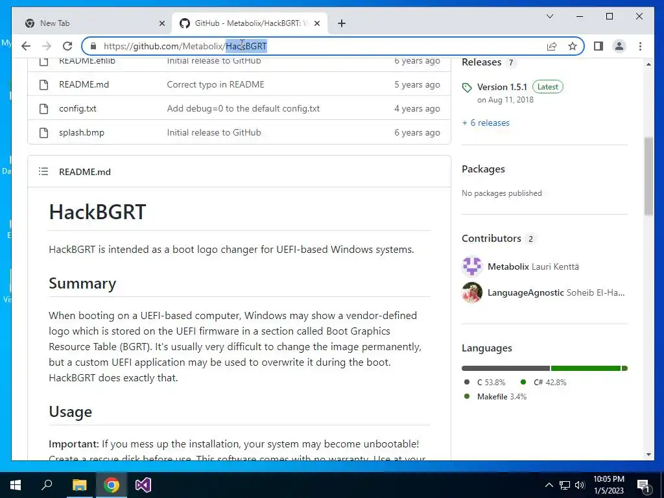Click the green C# segment of language bar
The image size is (664, 498).
[x=586, y=368]
